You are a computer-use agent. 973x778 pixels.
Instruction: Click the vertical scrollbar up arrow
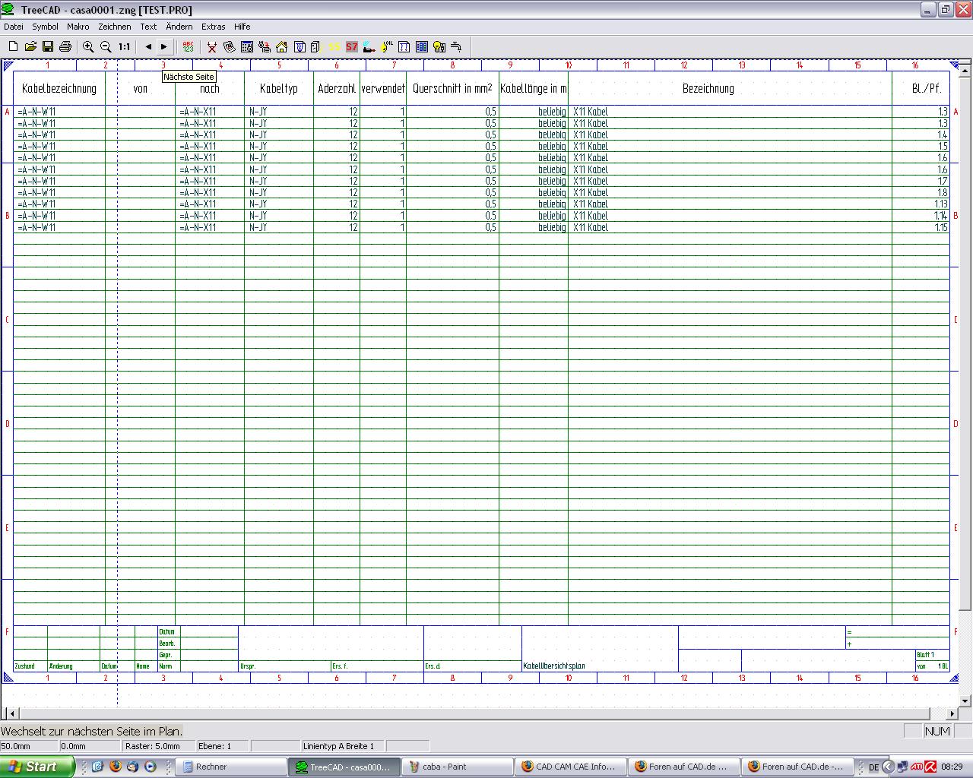click(x=965, y=71)
